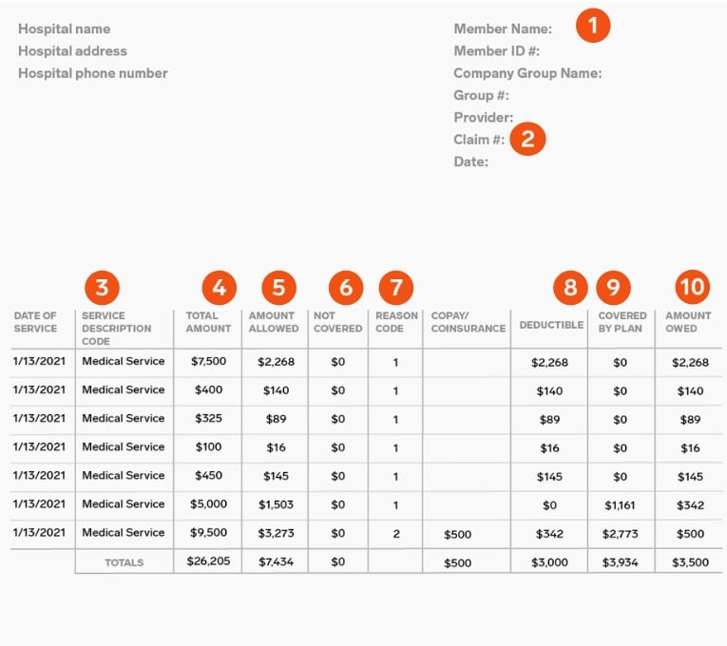Select the Hospital phone number text
The width and height of the screenshot is (727, 646).
pyautogui.click(x=93, y=73)
